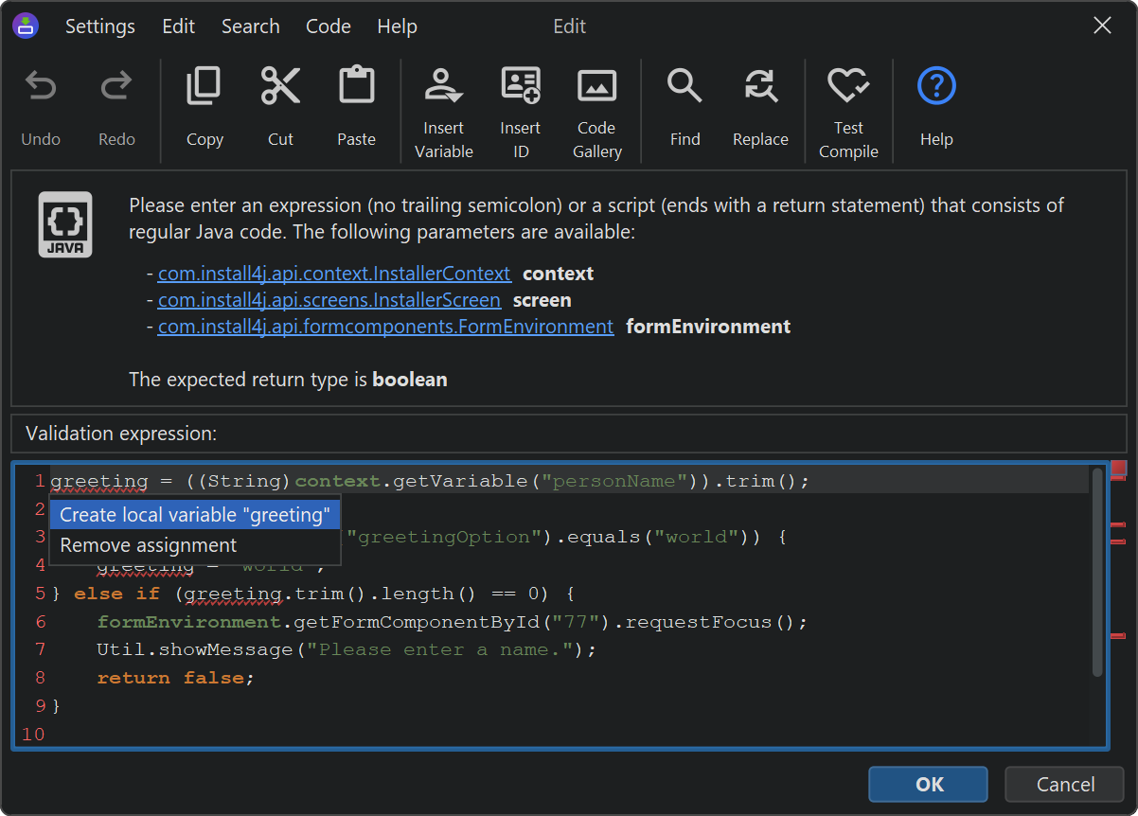
Task: Click the code editor vertical scrollbar
Action: tap(1097, 573)
